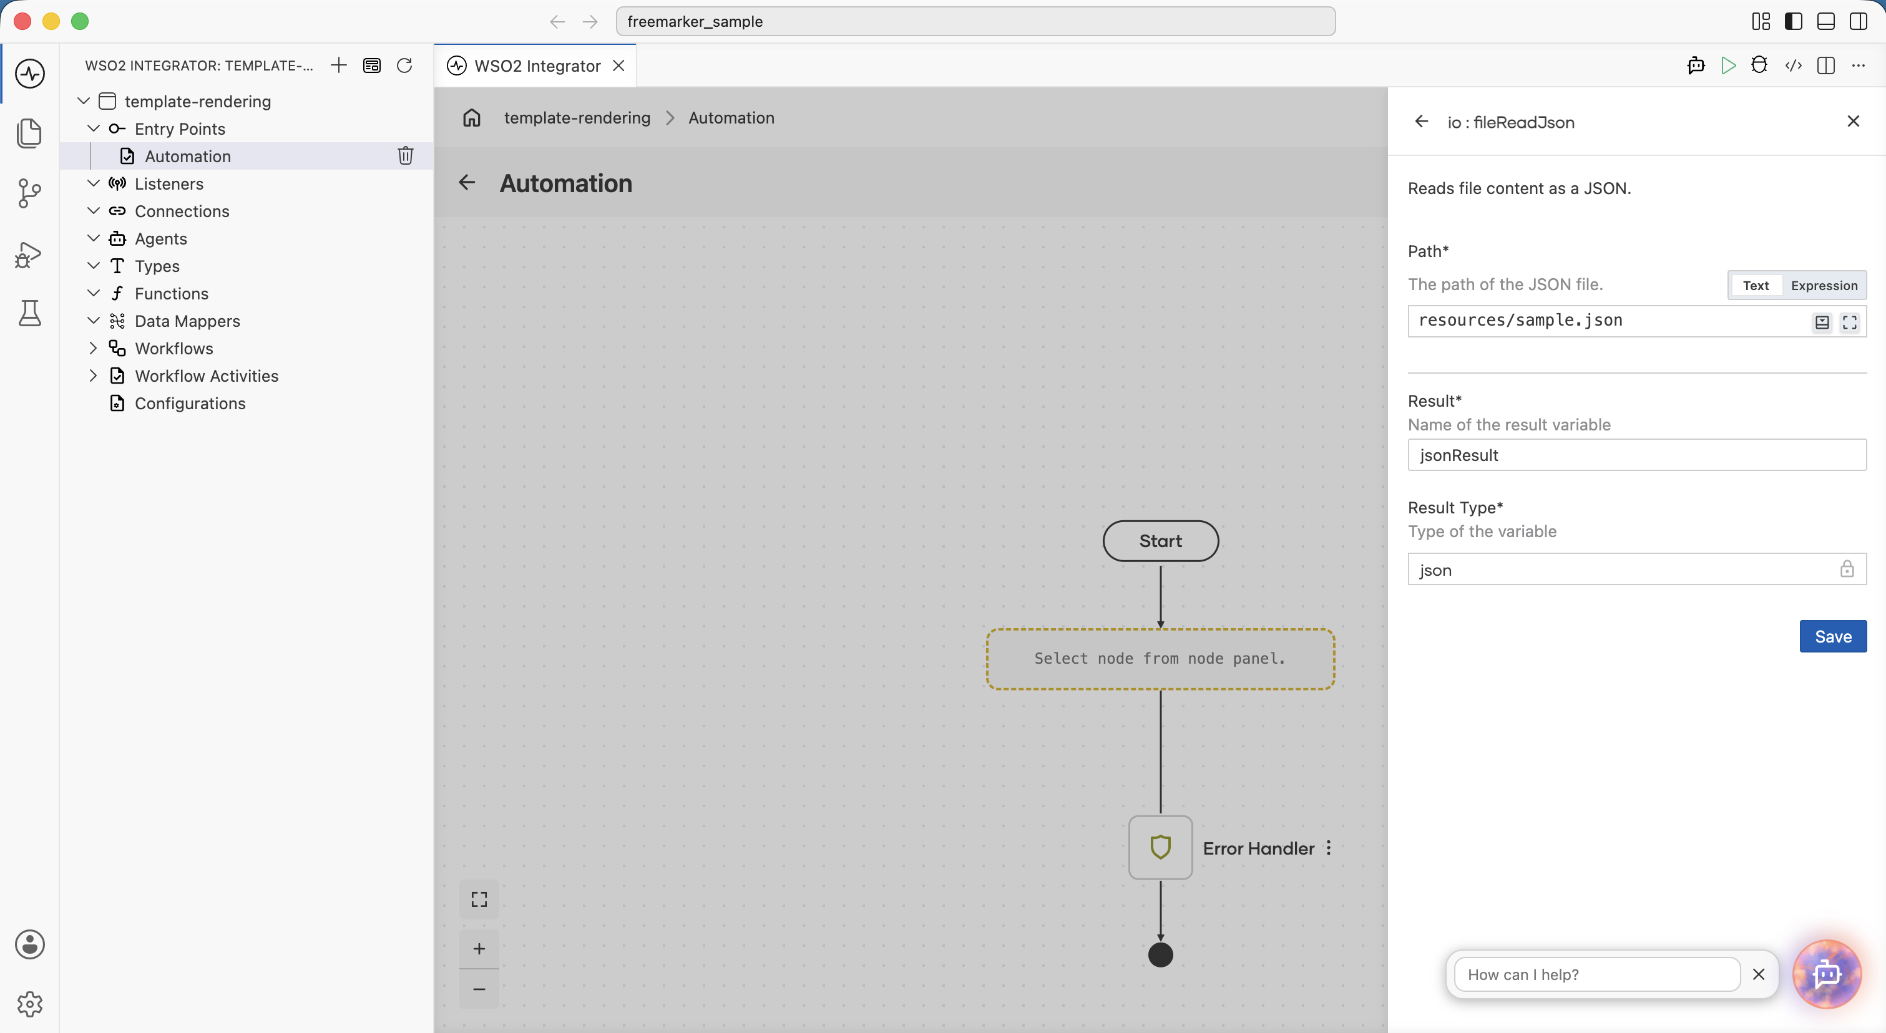Screen dimensions: 1886x1033
Task: Click the freemarker_sample command center search
Action: point(975,21)
